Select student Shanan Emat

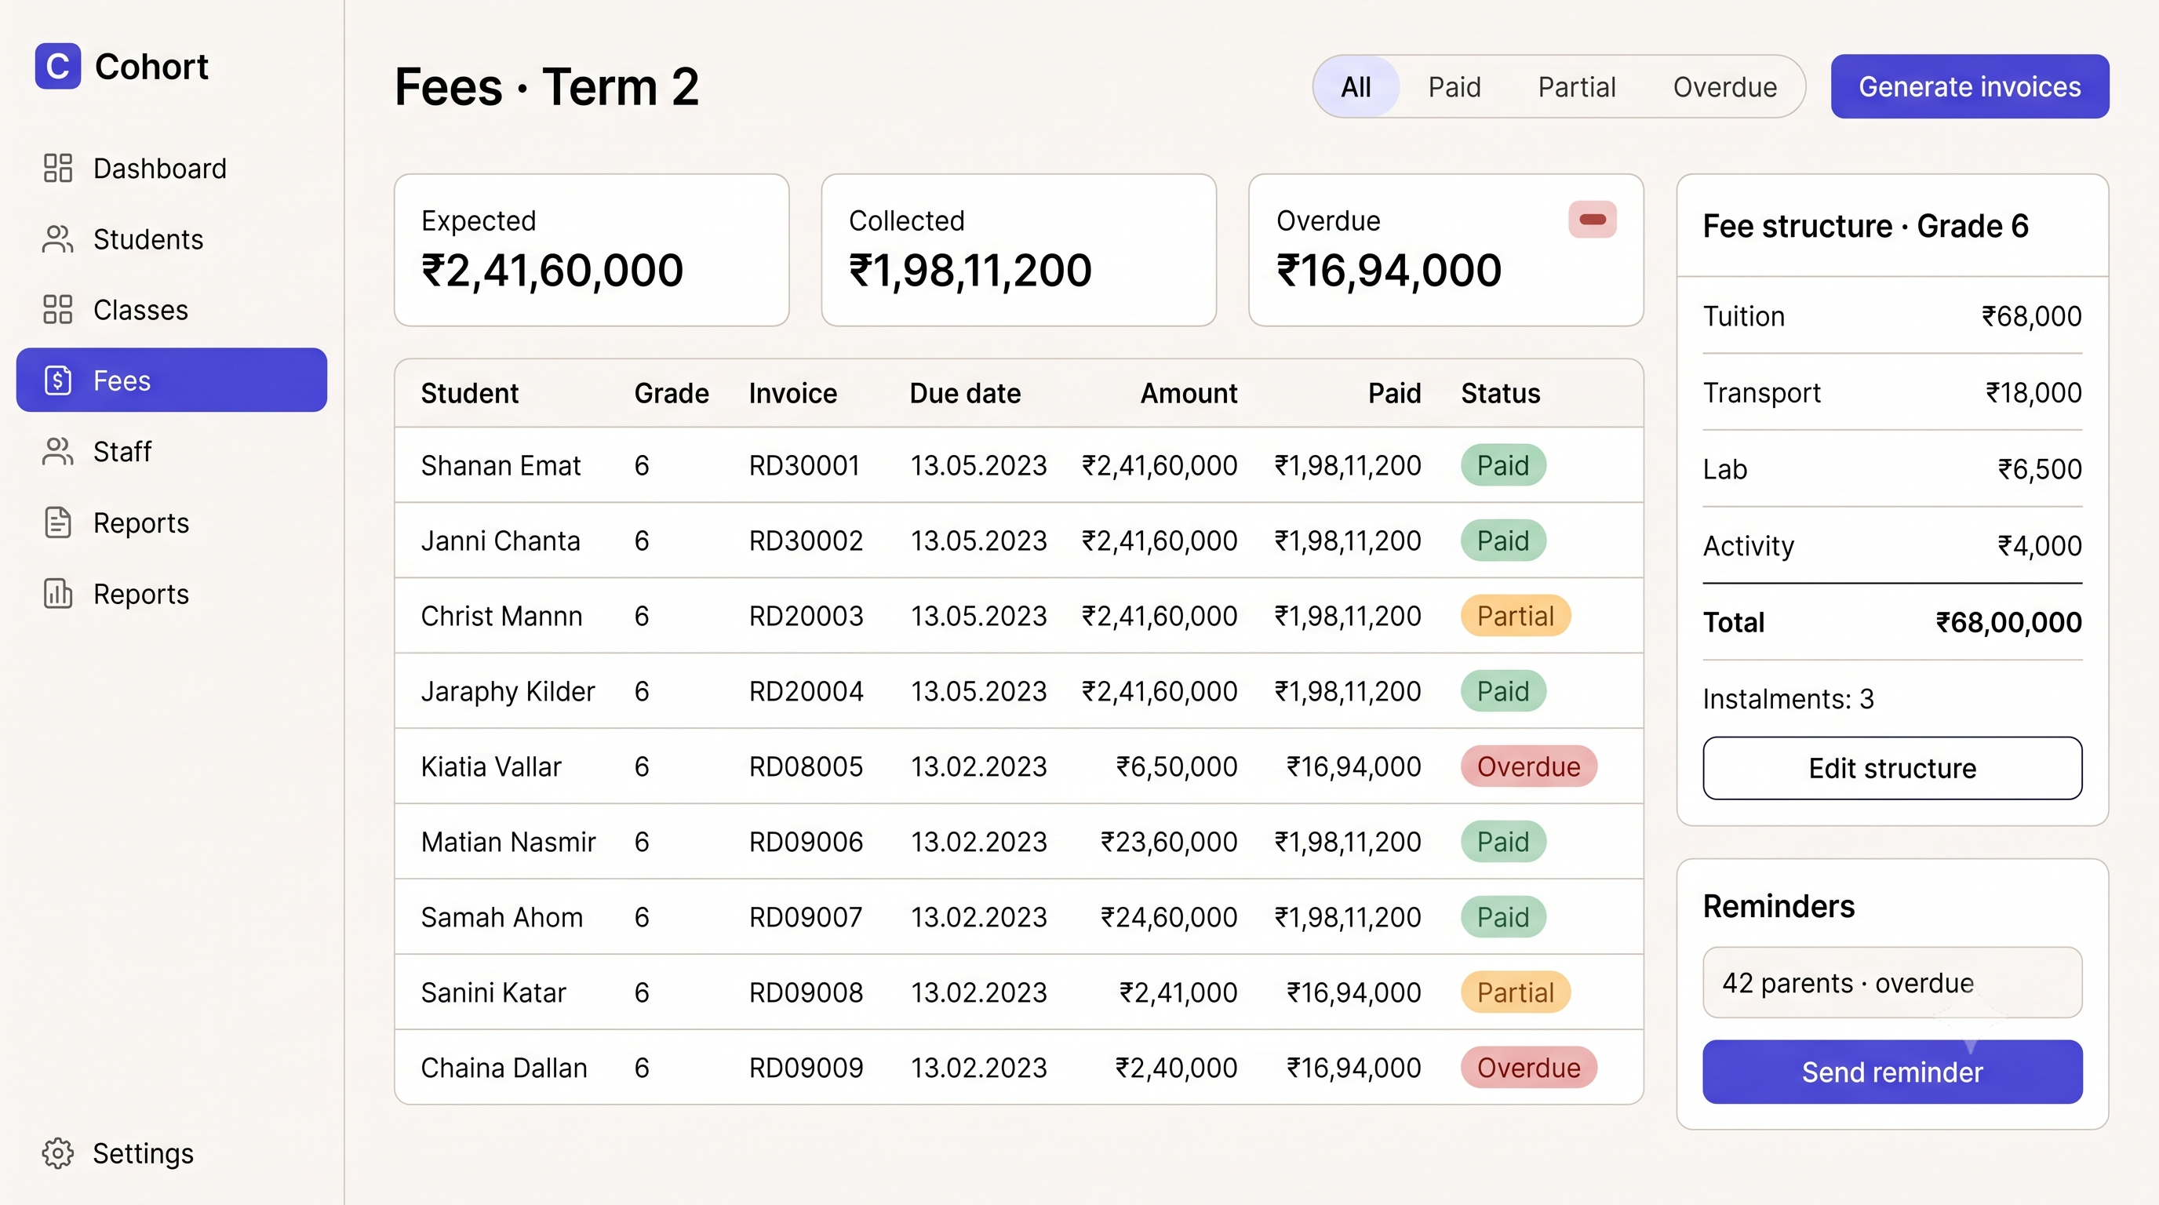point(501,465)
